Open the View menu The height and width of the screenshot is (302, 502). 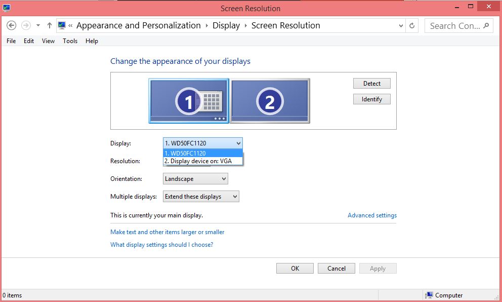(48, 41)
